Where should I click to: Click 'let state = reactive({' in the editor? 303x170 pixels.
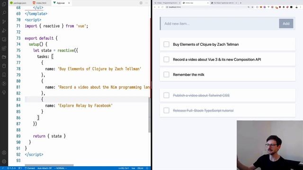(55, 51)
